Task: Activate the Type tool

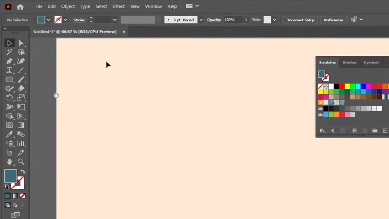Action: [x=10, y=70]
